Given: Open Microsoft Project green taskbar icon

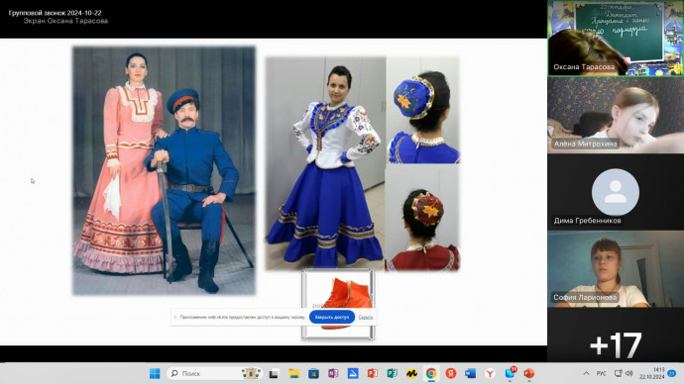Looking at the screenshot, I should pos(392,373).
